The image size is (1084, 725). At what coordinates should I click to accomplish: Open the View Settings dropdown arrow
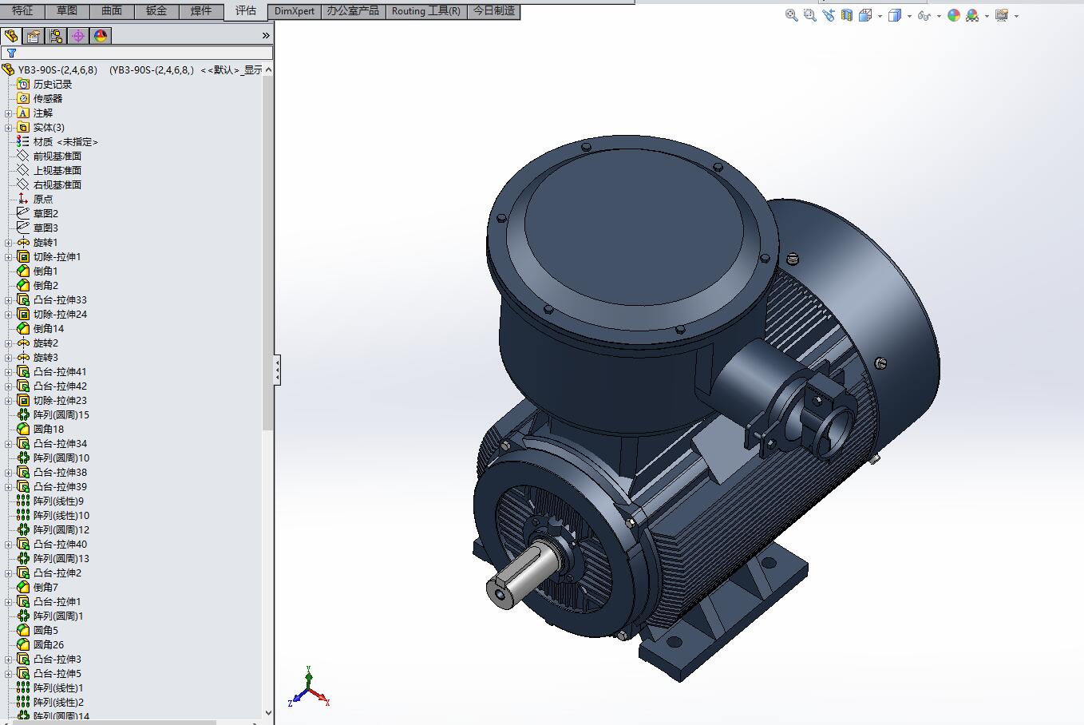1016,16
